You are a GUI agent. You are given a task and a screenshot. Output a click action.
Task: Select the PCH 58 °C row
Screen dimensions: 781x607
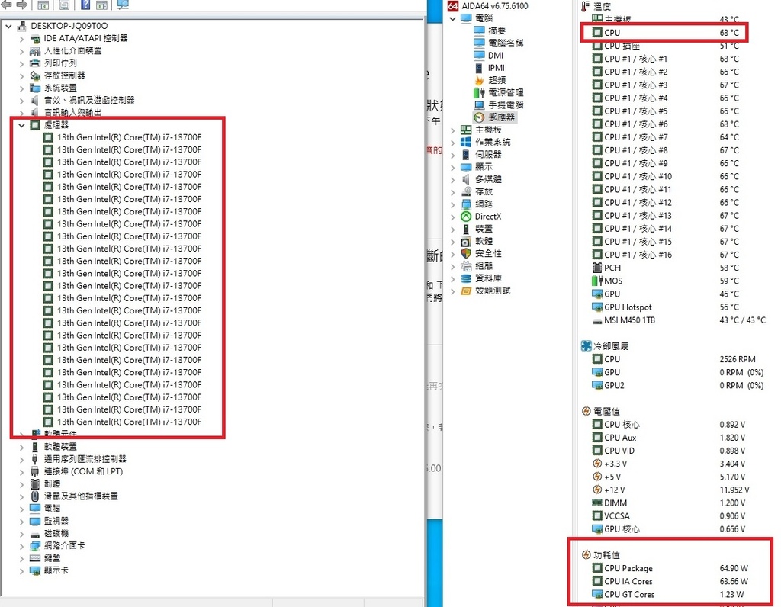pyautogui.click(x=665, y=268)
